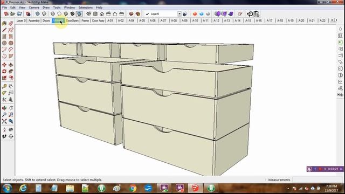
Task: Choose the Freehand drawing tool
Action: pos(11,30)
